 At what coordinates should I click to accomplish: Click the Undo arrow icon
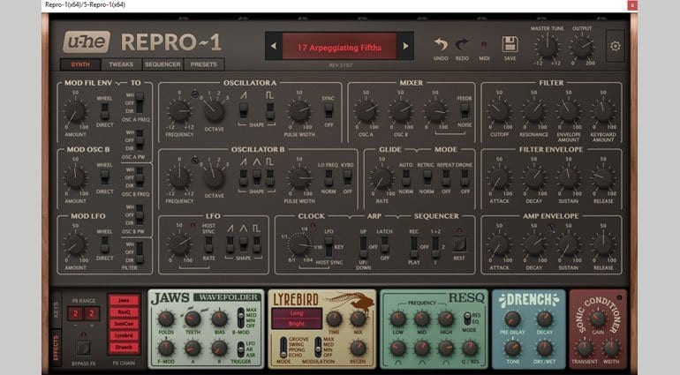pos(441,45)
